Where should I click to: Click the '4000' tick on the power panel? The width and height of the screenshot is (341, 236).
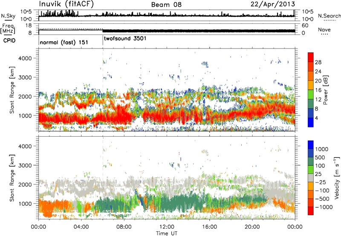point(25,58)
